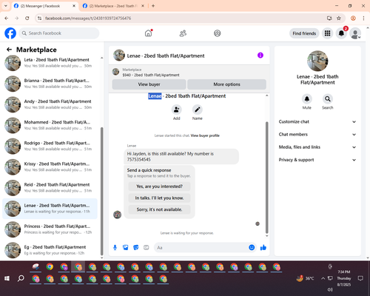
Task: Edit chat name with the pencil icon
Action: [198, 110]
